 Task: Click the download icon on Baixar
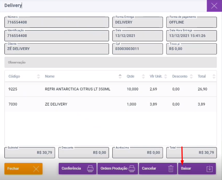coord(210,169)
